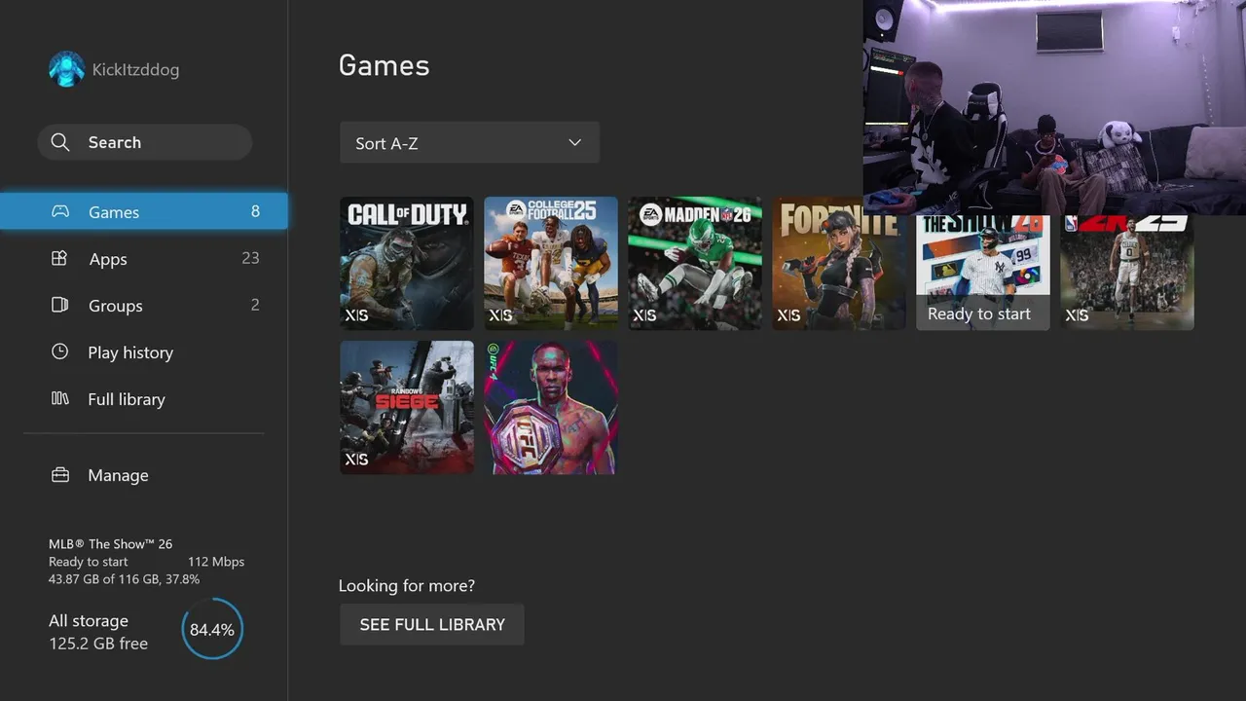
Task: Click the Games count 8
Action: (x=255, y=211)
